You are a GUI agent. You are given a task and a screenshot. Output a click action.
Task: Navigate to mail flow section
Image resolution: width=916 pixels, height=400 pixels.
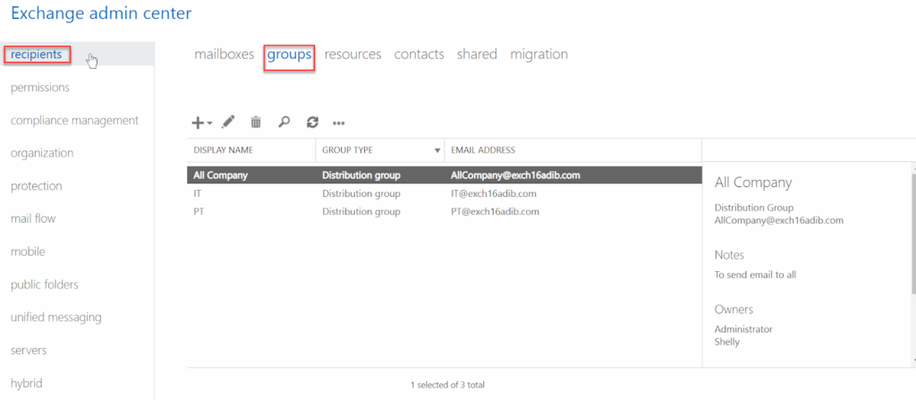33,218
